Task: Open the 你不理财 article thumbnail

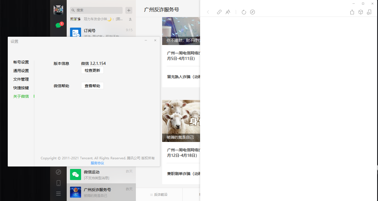Action: (x=181, y=31)
